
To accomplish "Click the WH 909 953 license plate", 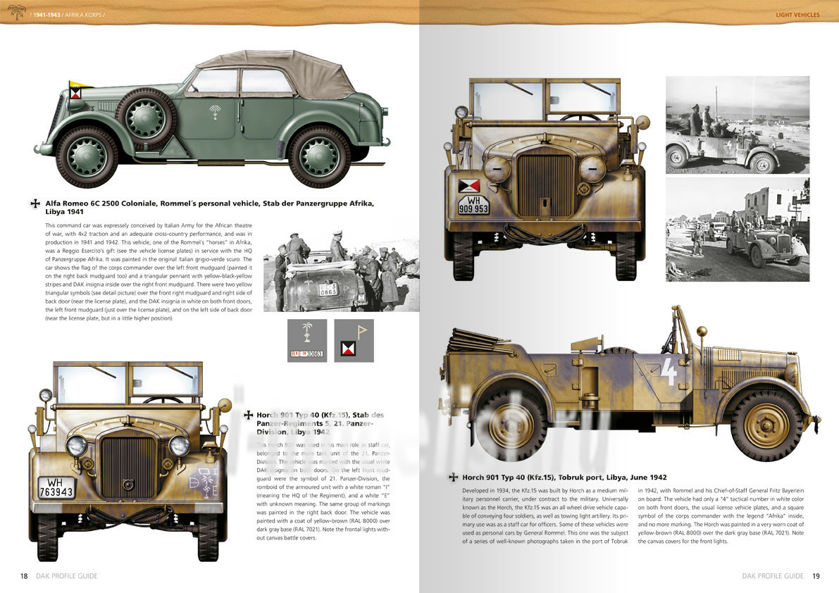I will click(473, 204).
